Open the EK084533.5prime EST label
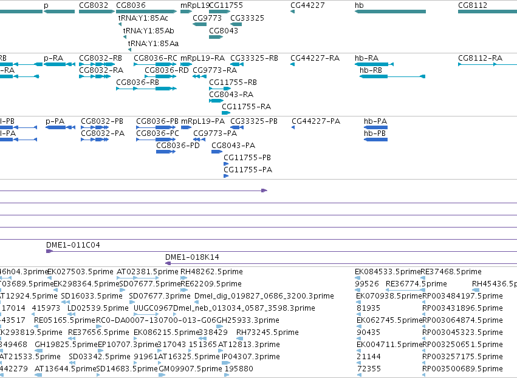This screenshot has height=378, width=517. (388, 272)
